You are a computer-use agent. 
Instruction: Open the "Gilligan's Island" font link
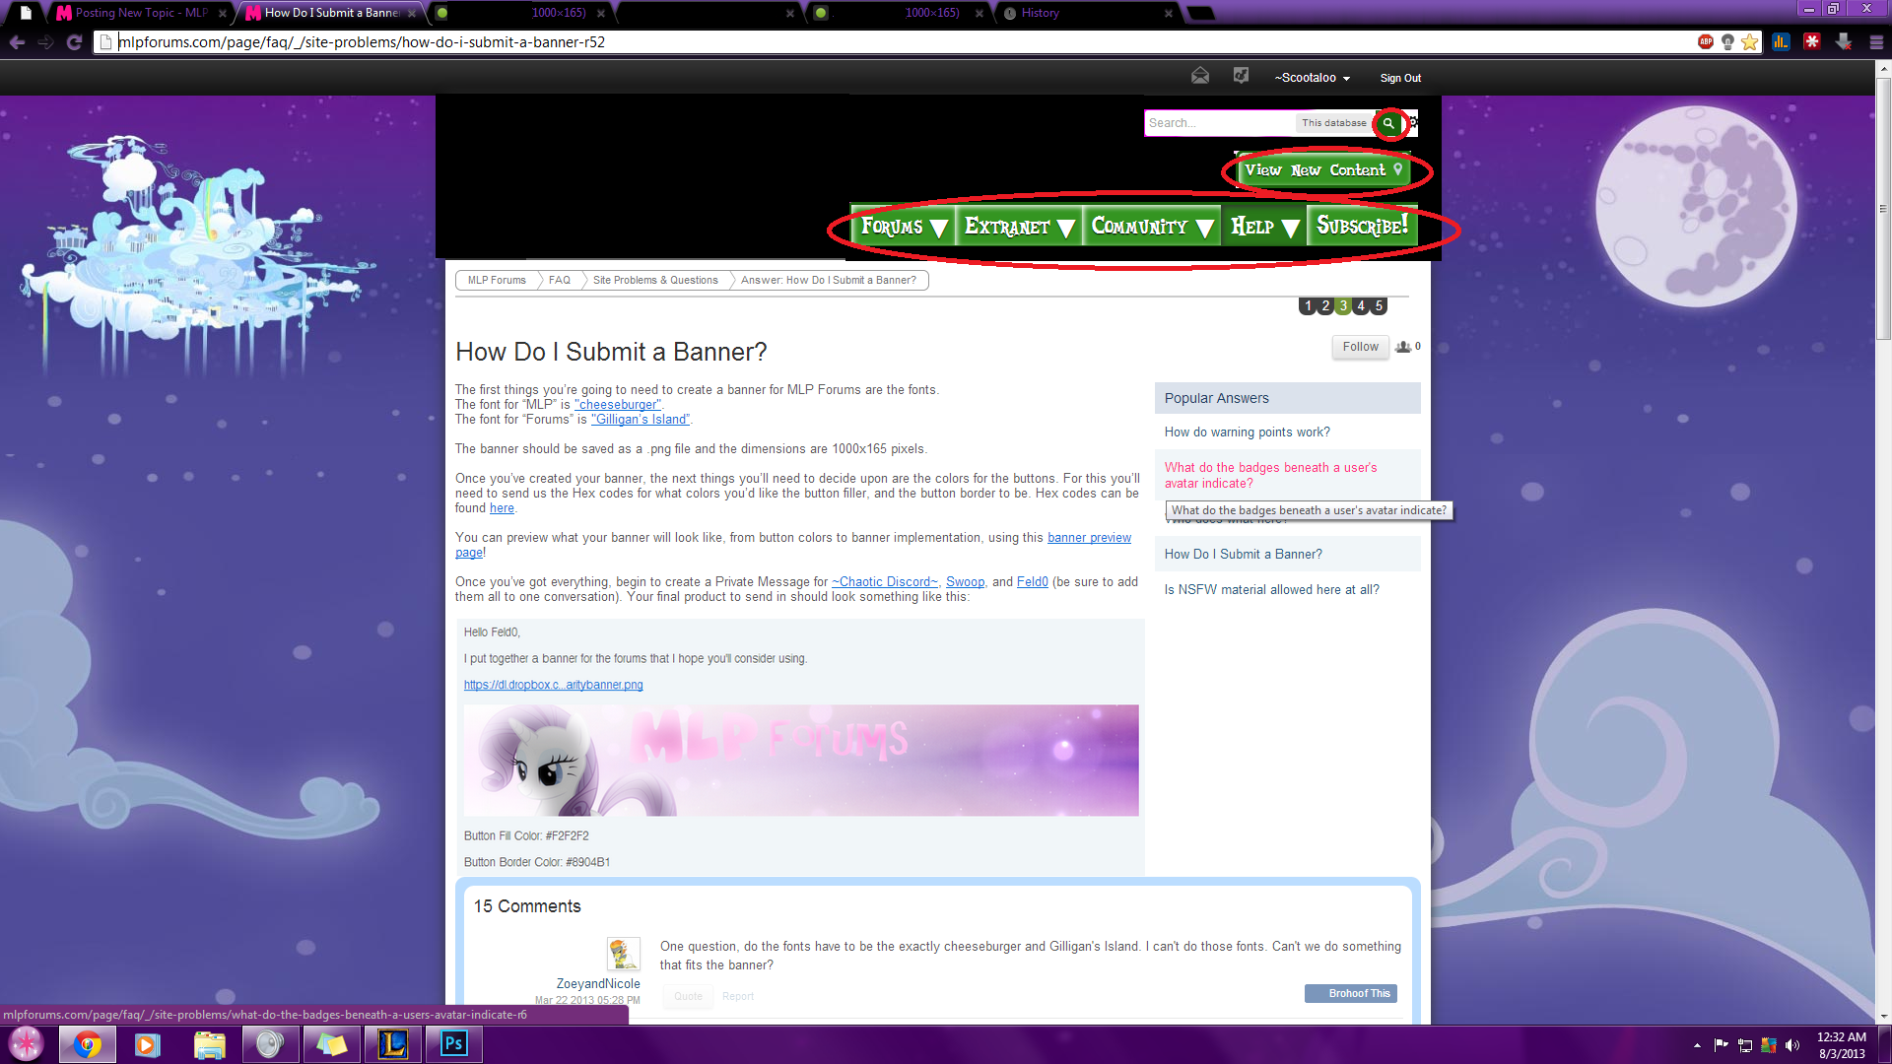(x=641, y=420)
